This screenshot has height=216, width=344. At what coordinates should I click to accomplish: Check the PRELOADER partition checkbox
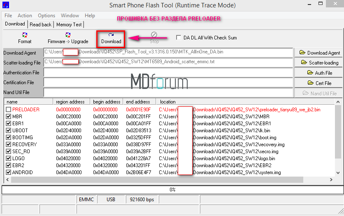click(8, 109)
